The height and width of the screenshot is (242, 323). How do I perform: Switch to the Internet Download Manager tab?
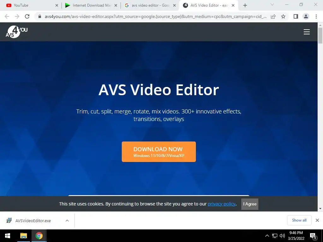91,6
